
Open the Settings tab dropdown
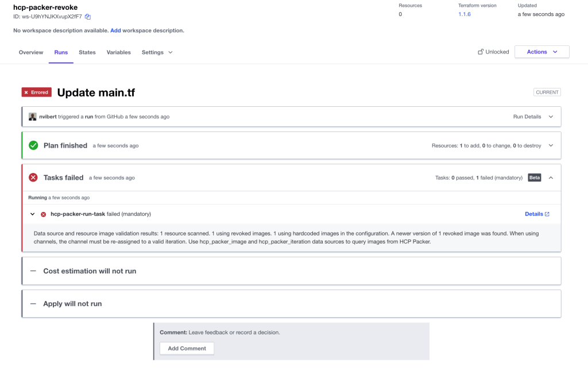[157, 52]
